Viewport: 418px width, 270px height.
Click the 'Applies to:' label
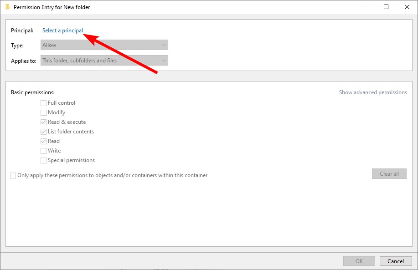24,61
